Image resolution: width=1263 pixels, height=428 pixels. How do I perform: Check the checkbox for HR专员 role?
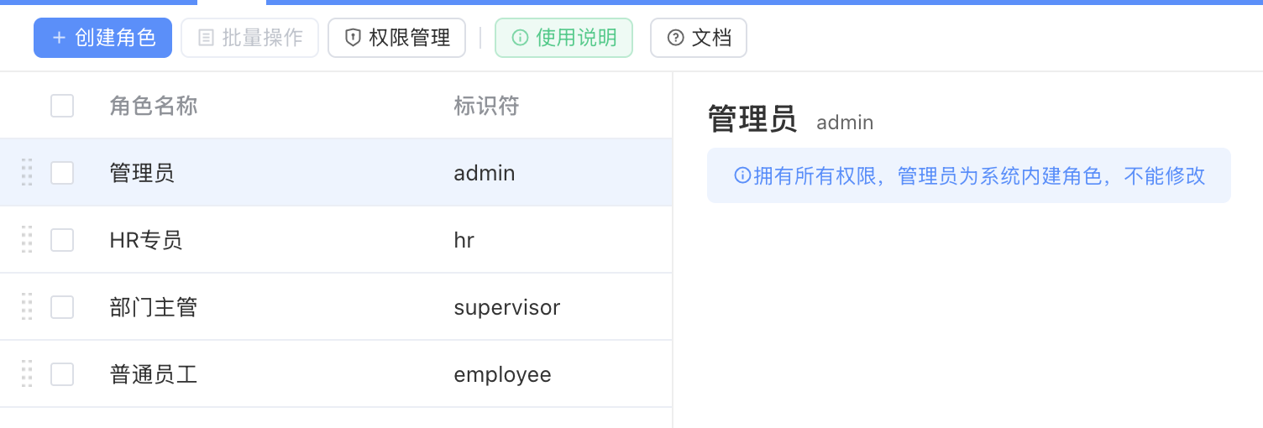tap(62, 240)
